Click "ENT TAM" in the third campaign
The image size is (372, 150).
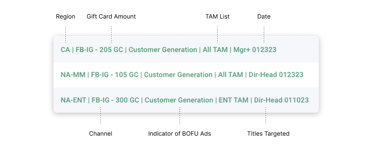pyautogui.click(x=233, y=100)
